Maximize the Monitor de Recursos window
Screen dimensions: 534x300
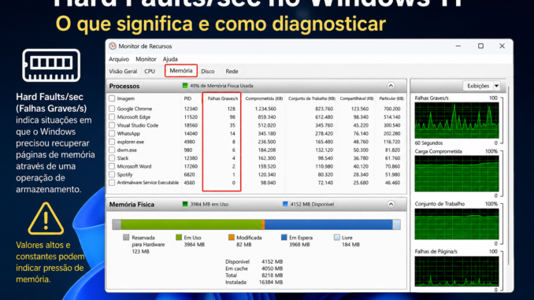(x=480, y=46)
